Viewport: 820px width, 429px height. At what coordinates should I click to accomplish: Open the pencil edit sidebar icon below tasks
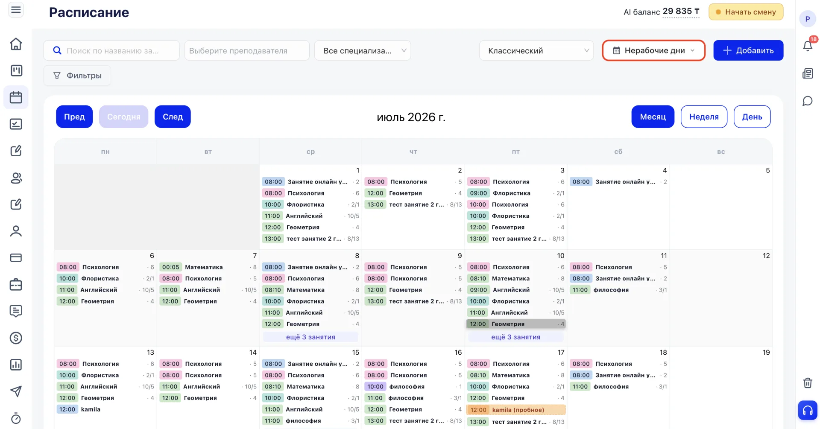click(16, 151)
